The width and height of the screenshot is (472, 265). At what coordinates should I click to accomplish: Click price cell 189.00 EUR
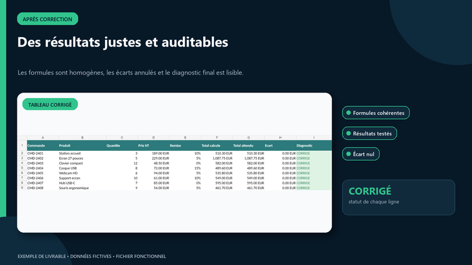tap(154, 153)
